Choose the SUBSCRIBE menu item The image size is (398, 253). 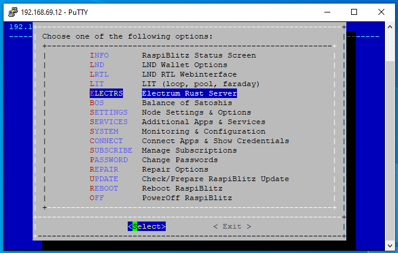[111, 150]
